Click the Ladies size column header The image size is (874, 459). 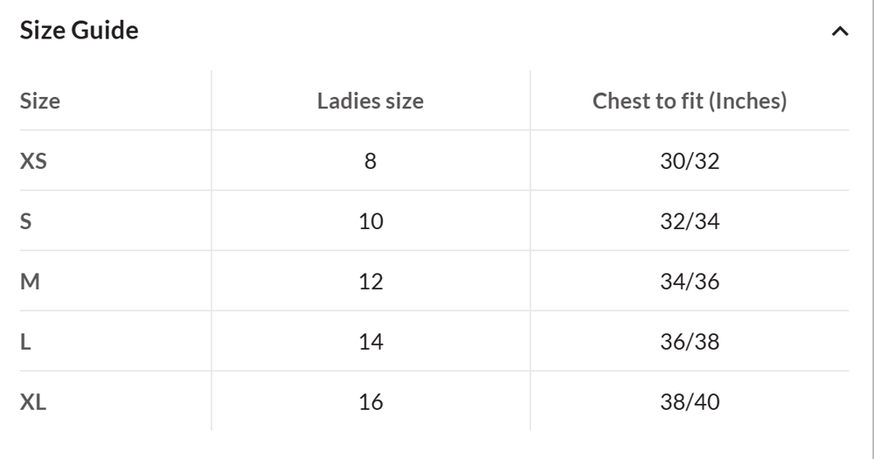371,101
